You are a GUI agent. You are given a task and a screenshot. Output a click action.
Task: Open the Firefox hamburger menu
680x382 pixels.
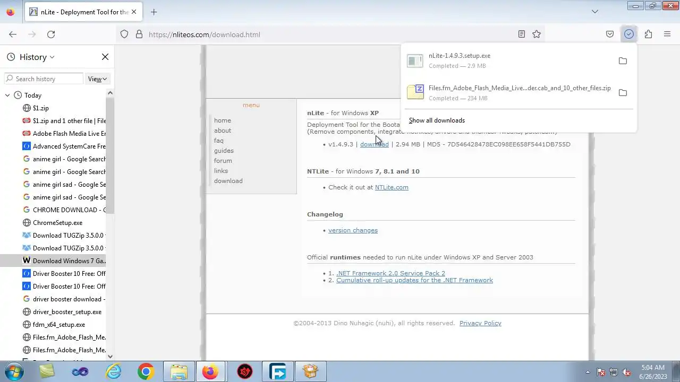click(667, 34)
